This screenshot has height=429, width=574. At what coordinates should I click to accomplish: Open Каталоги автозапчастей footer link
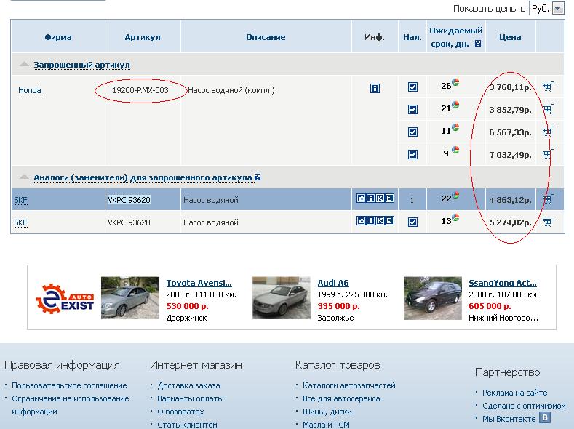pyautogui.click(x=349, y=385)
